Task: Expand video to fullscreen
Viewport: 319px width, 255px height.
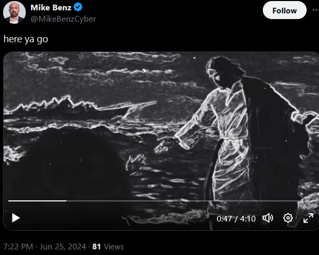Action: (308, 218)
